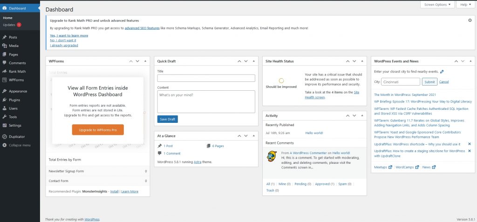
Task: Move the Activity panel down
Action: pos(354,115)
